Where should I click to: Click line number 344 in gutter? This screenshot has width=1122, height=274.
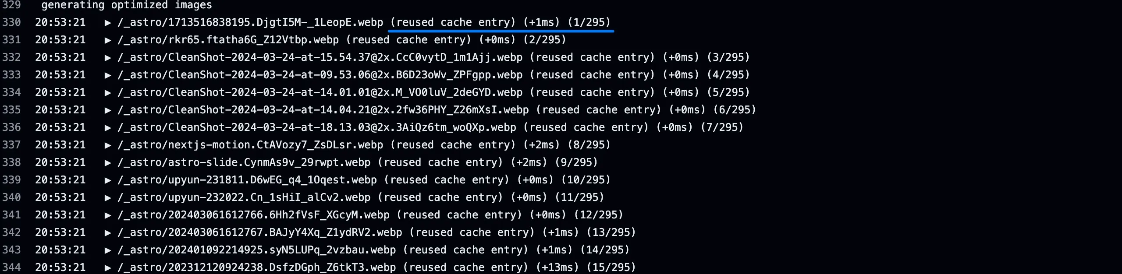(x=11, y=267)
